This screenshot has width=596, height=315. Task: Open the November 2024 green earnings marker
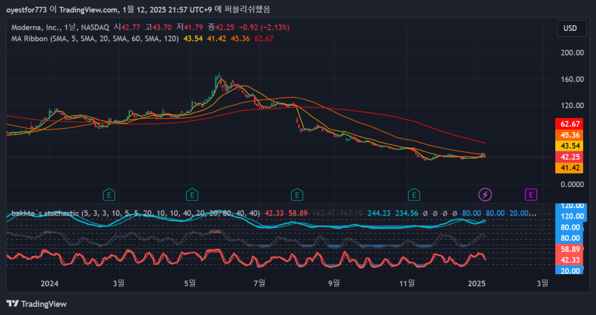414,195
